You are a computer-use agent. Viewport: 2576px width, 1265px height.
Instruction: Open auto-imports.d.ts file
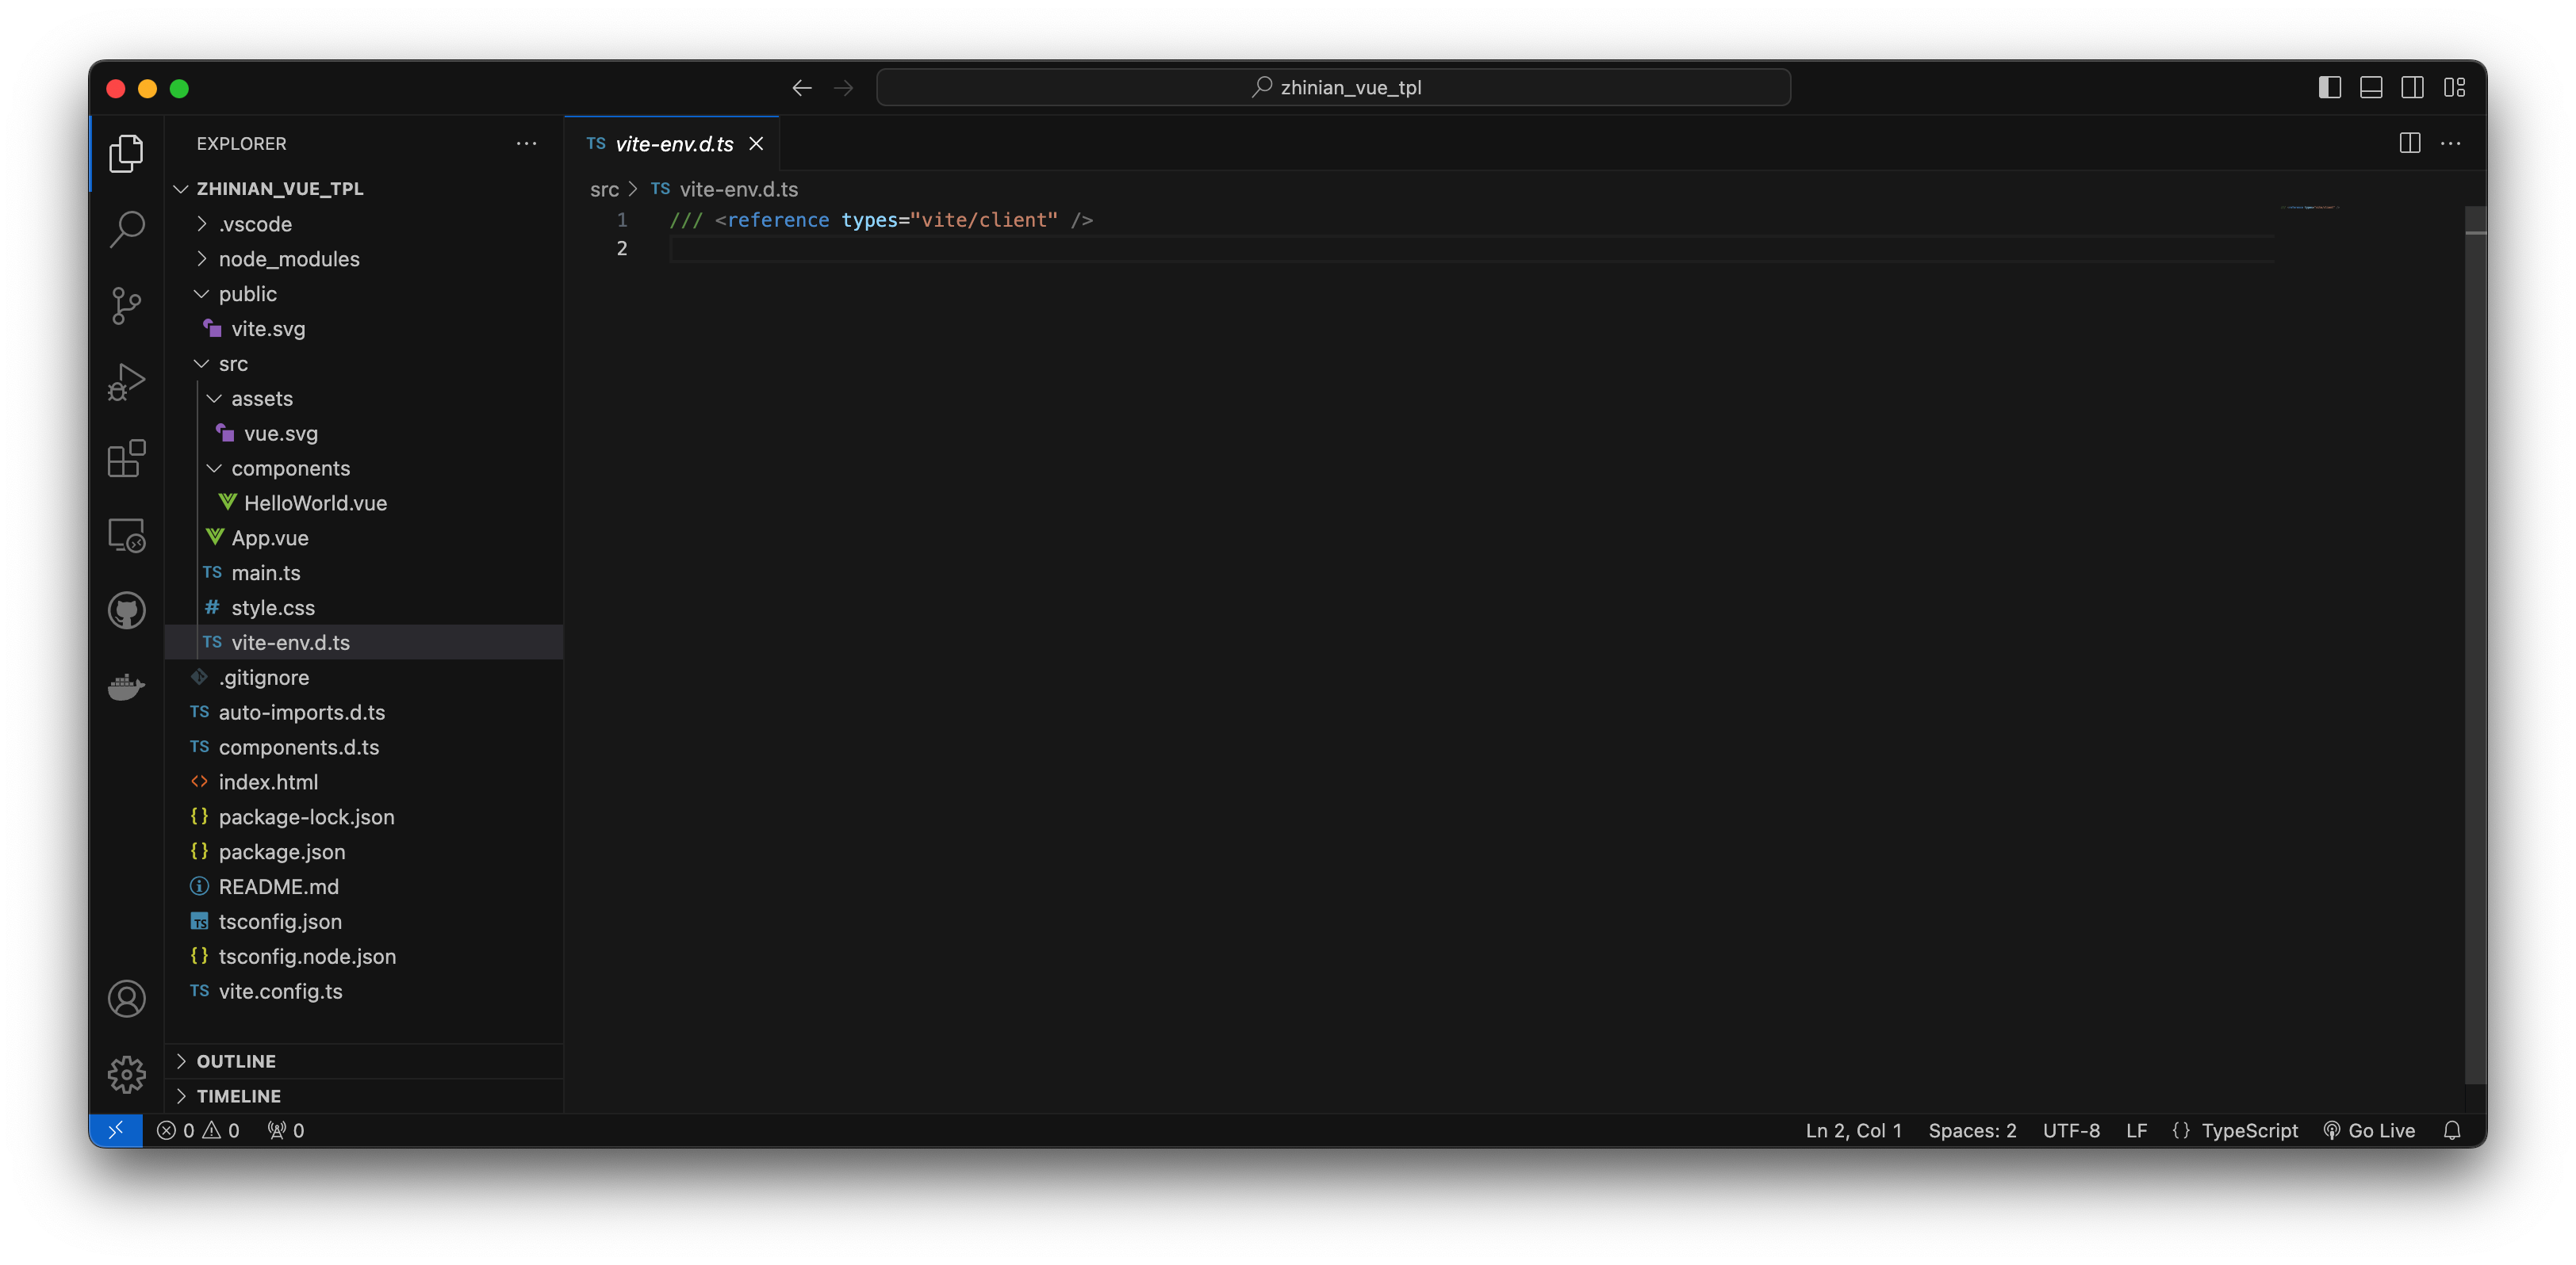(365, 713)
